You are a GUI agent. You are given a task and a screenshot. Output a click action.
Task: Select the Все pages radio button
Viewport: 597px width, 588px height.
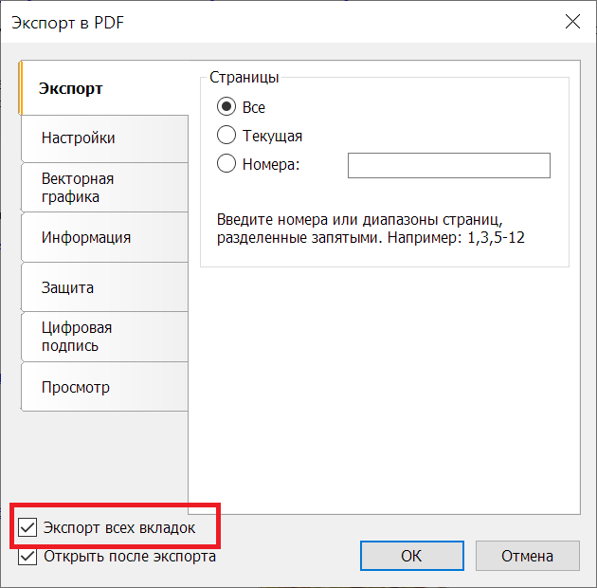click(226, 106)
